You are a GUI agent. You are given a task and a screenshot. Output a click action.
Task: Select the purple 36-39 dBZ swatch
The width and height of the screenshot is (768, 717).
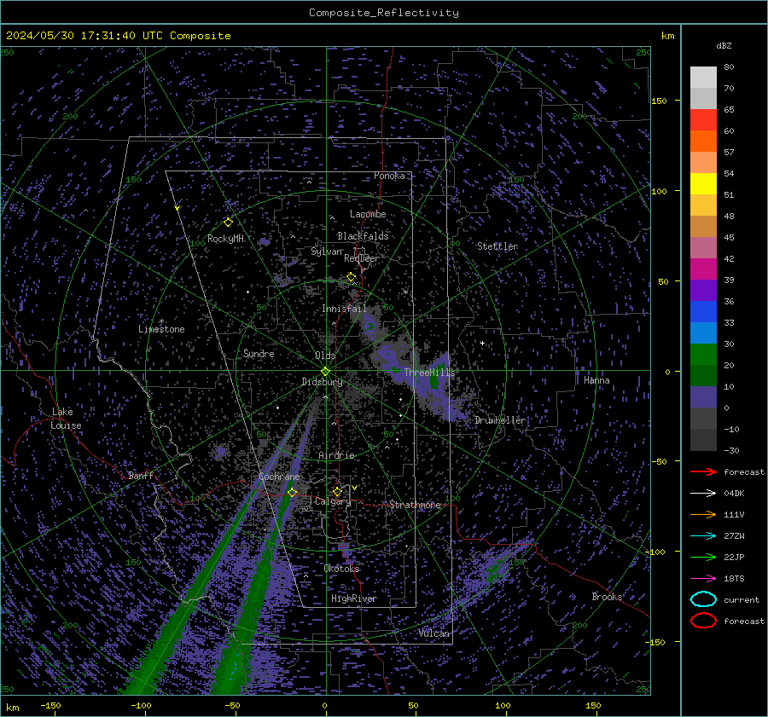click(x=703, y=291)
